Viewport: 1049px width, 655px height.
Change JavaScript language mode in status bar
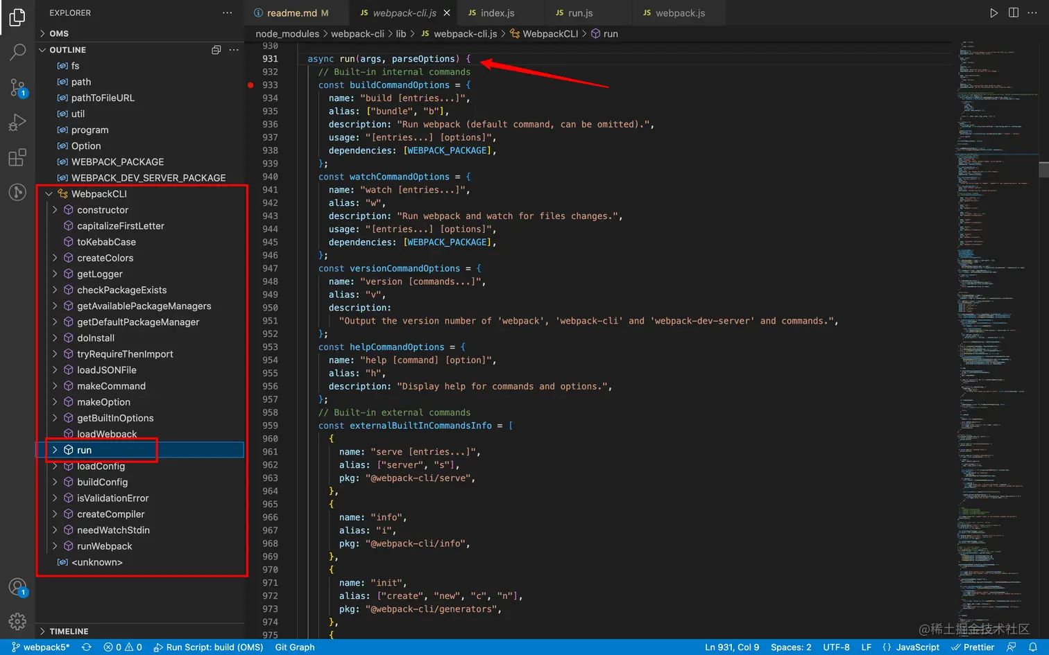tap(917, 647)
